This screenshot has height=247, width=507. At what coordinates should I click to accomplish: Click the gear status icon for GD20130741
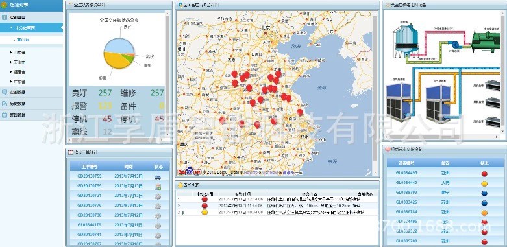coord(158,235)
